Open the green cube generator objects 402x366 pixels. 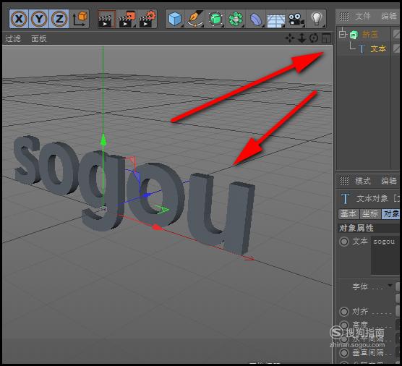click(215, 19)
